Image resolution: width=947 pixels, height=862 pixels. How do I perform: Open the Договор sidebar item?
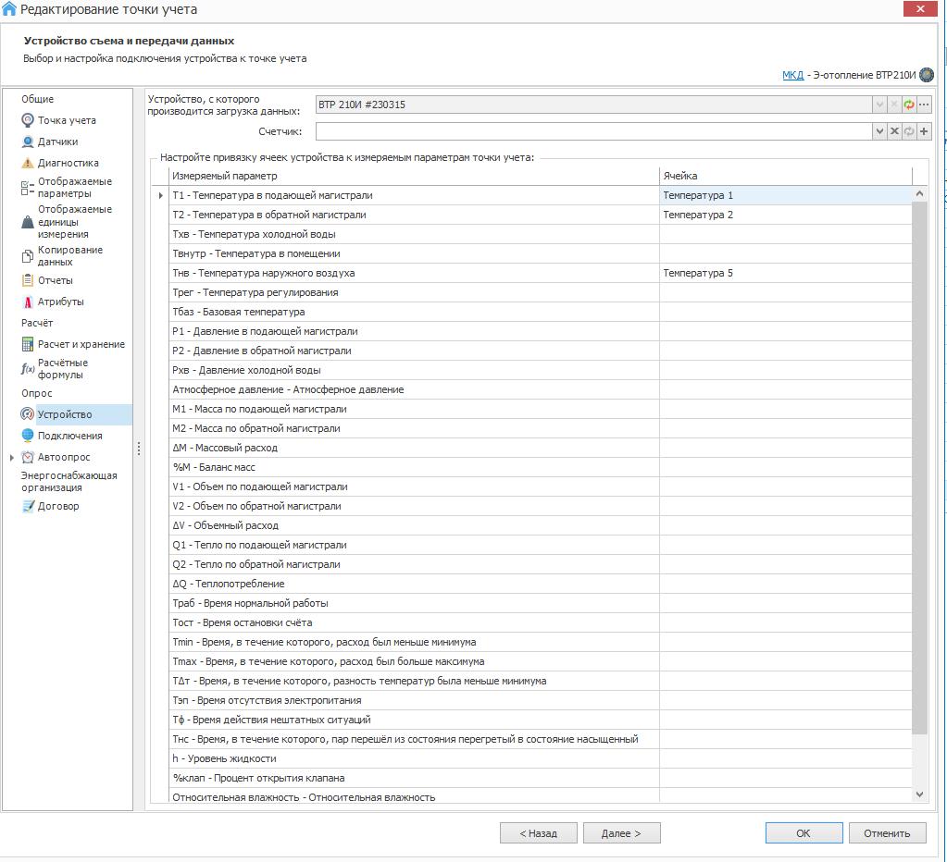tap(58, 506)
